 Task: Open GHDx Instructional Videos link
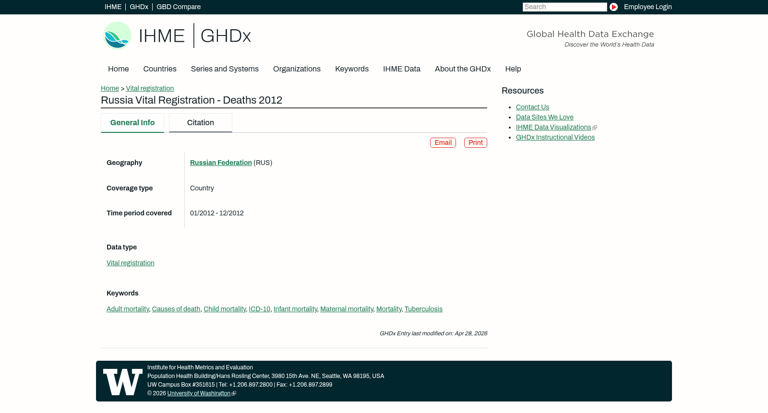(555, 137)
